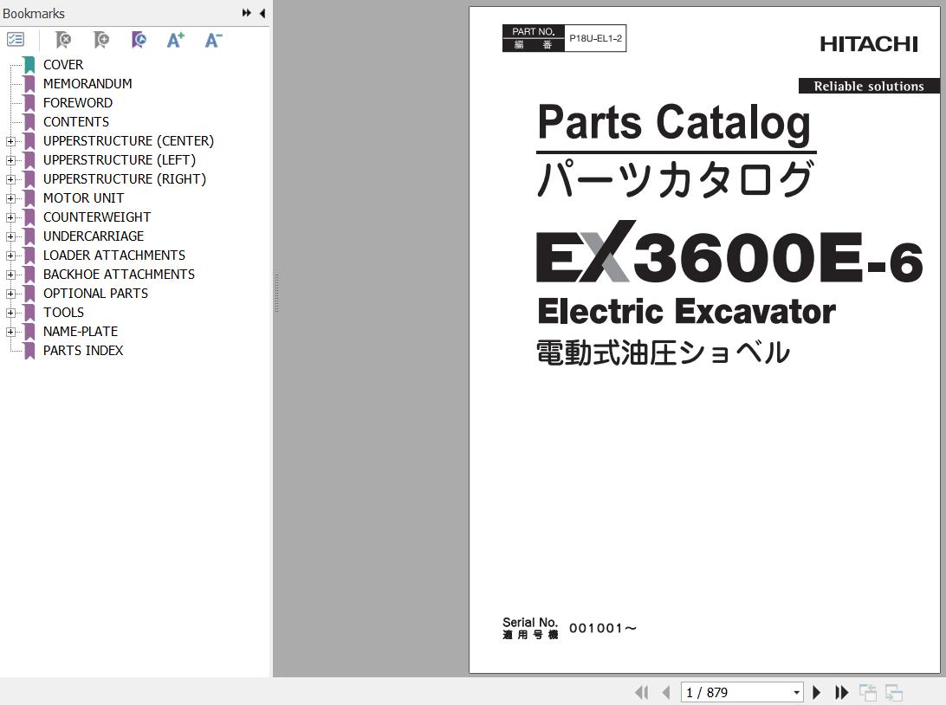Select the TOOLS bookmark text
946x705 pixels.
63,313
